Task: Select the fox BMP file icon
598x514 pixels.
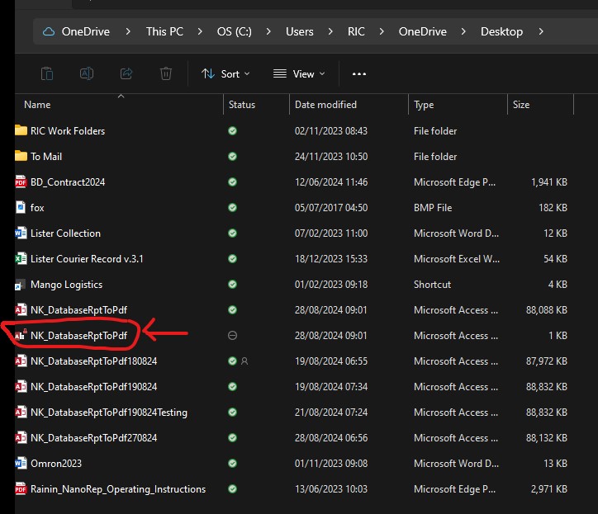Action: 21,208
